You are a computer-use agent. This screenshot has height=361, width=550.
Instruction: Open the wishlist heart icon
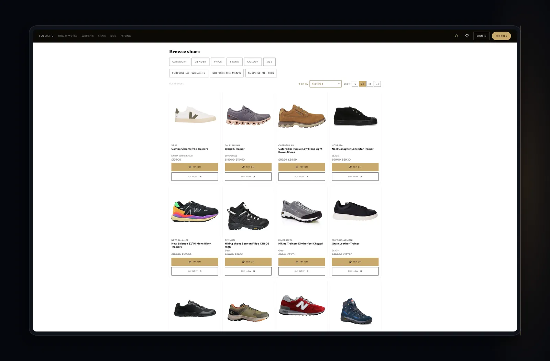click(467, 36)
